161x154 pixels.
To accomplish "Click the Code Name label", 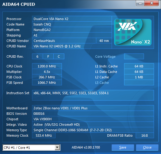I will click(x=16, y=24).
